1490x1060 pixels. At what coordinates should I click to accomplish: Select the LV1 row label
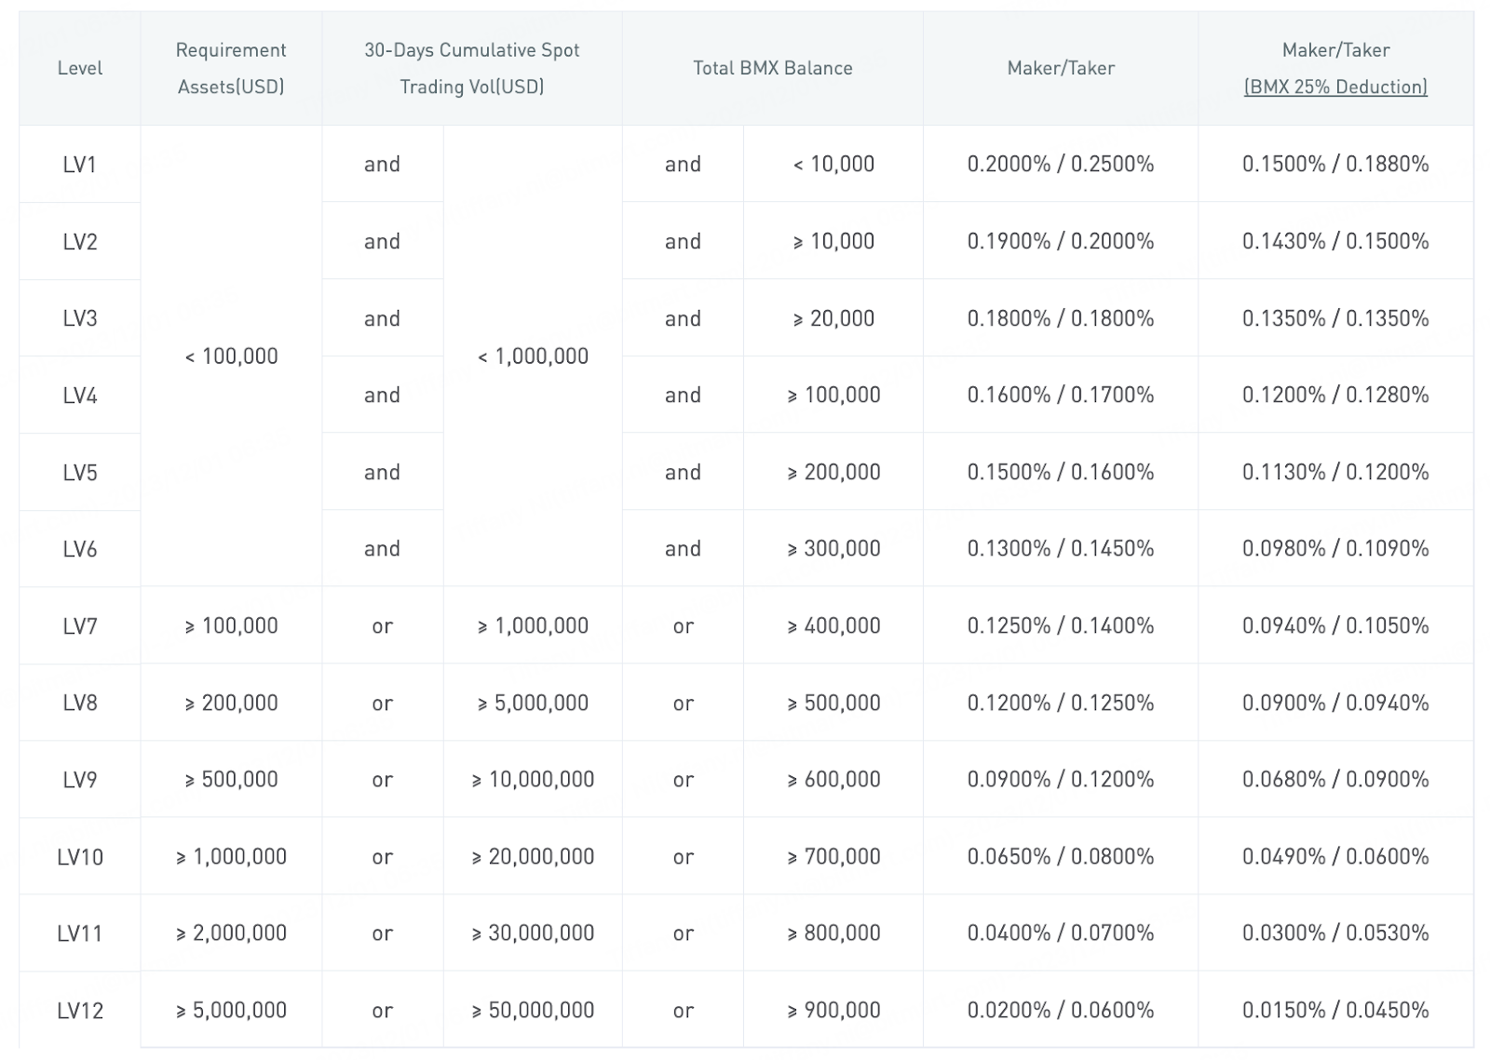click(80, 164)
